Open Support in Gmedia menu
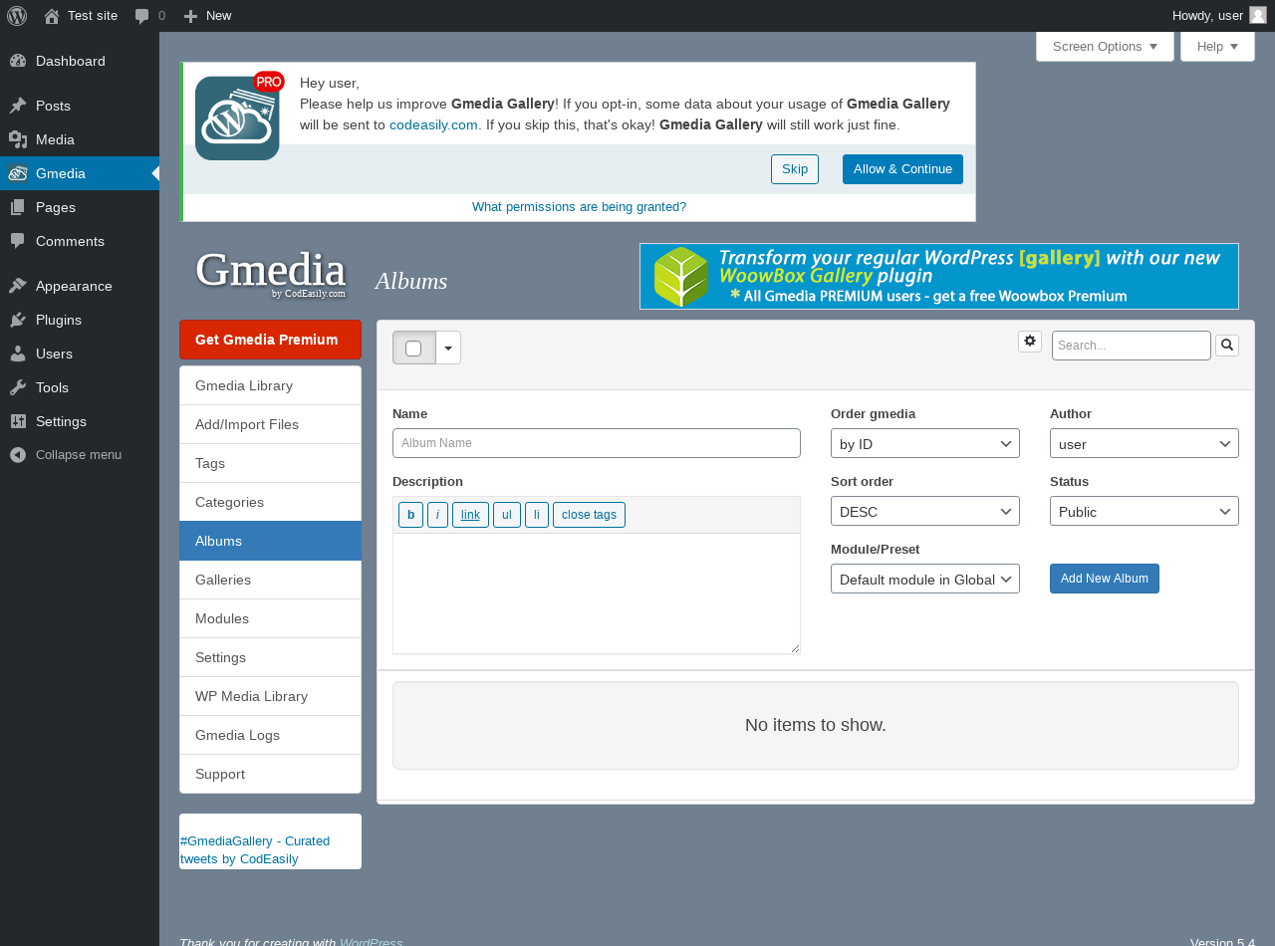The width and height of the screenshot is (1275, 946). point(270,774)
